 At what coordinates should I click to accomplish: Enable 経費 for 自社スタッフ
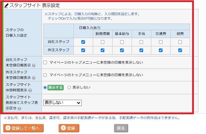[x=180, y=42]
